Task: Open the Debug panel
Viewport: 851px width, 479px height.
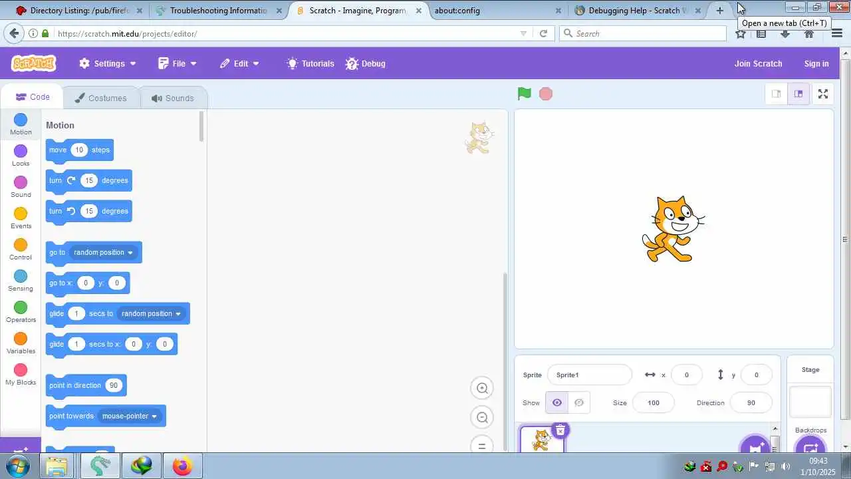Action: pyautogui.click(x=366, y=64)
